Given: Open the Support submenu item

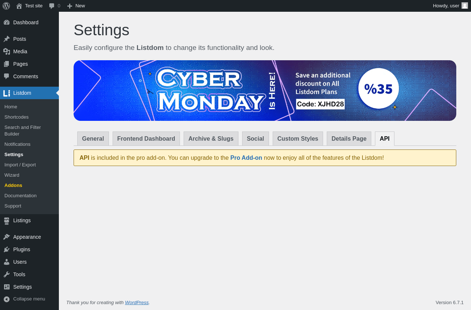Looking at the screenshot, I should point(13,206).
